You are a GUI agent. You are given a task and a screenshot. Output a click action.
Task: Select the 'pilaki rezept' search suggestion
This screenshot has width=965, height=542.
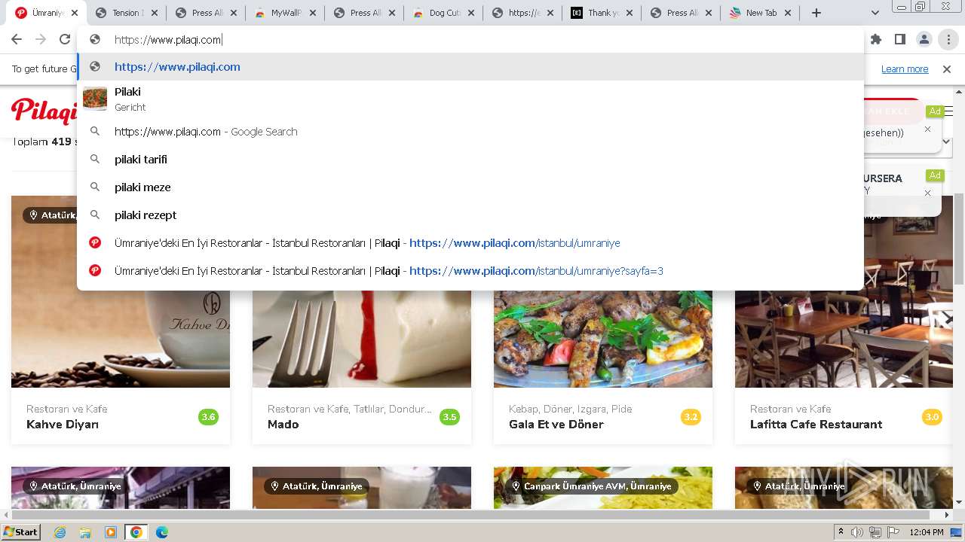(470, 215)
